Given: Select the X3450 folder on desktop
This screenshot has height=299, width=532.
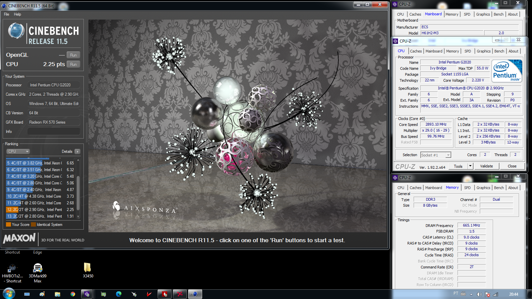Looking at the screenshot, I should pos(88,270).
